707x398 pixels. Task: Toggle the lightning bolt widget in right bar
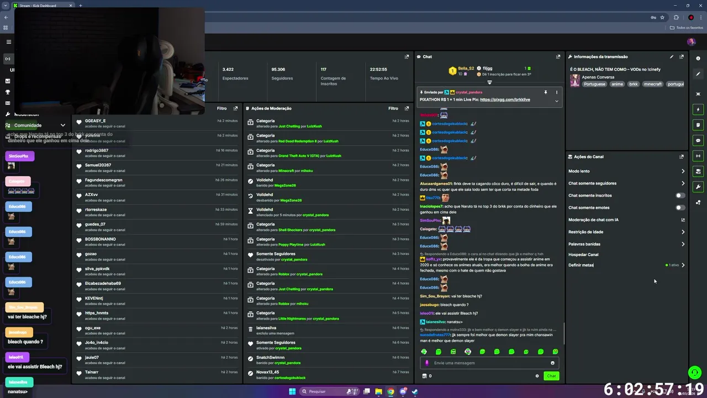tap(698, 109)
